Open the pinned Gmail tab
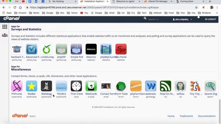Screen dimensions: 221x124 (17, 1)
